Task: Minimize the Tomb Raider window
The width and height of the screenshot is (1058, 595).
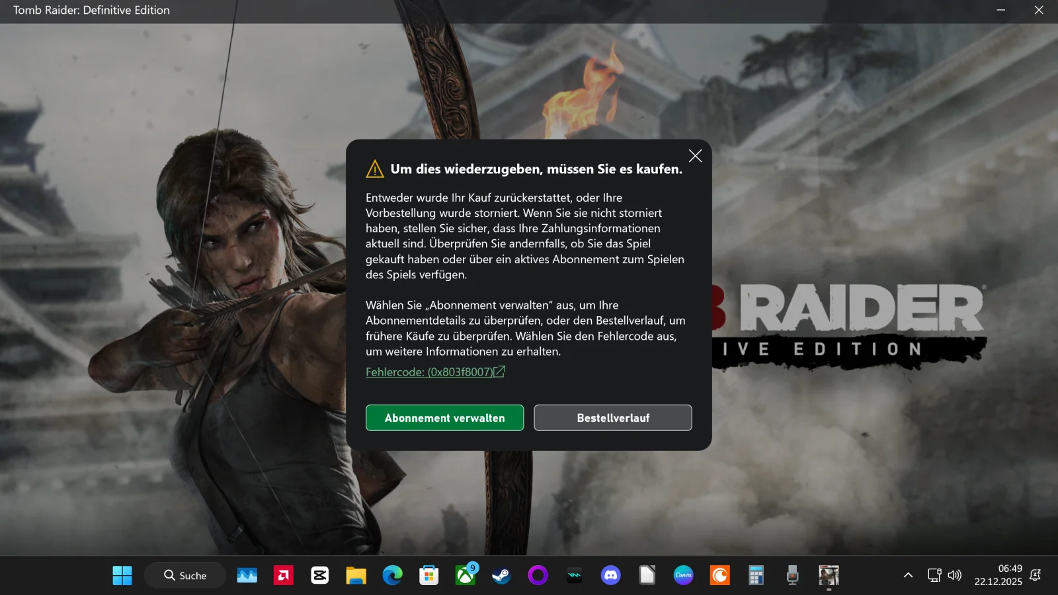Action: [1001, 10]
